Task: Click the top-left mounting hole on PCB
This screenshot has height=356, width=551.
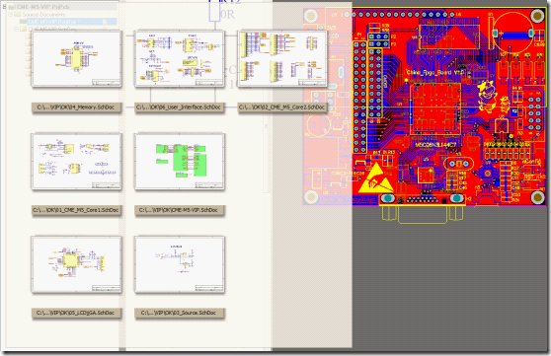Action: coord(311,16)
